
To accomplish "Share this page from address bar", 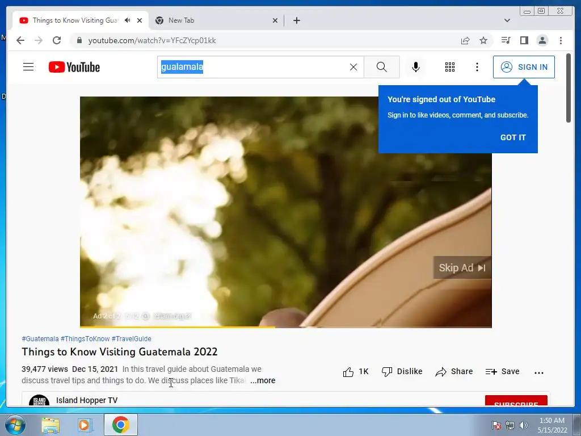I will click(465, 40).
